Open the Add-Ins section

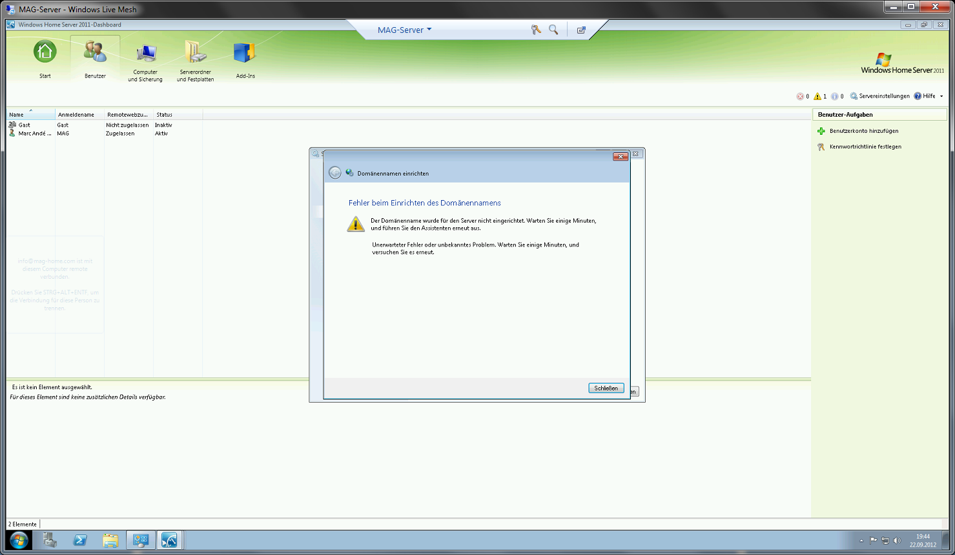tap(245, 59)
